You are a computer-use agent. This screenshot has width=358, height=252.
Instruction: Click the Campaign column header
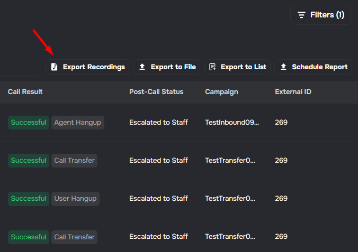pyautogui.click(x=221, y=92)
